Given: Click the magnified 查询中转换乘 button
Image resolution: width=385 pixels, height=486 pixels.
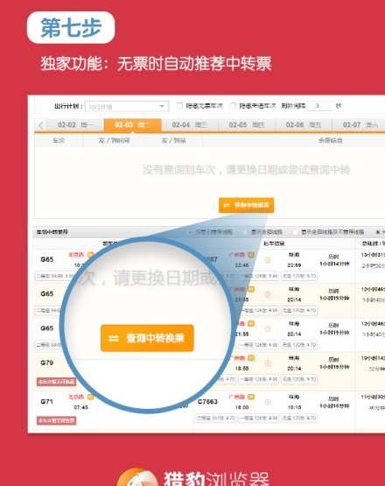Looking at the screenshot, I should [x=147, y=338].
